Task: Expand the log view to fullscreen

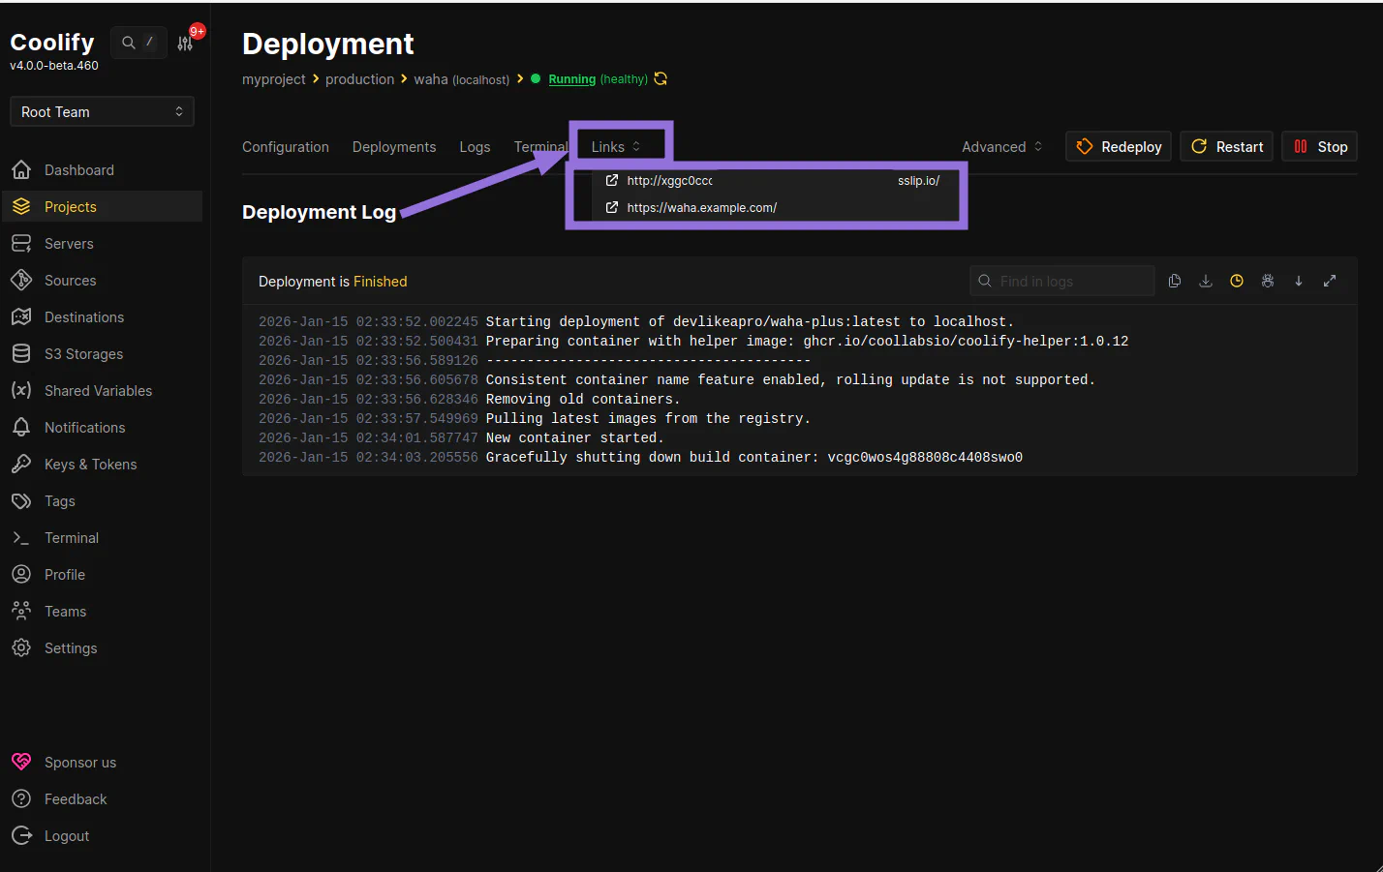Action: coord(1330,281)
